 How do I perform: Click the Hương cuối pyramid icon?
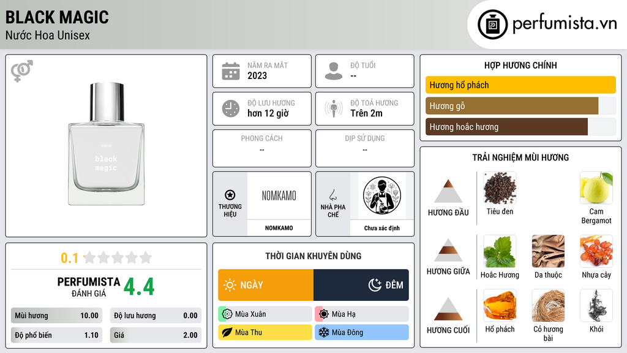coord(448,309)
